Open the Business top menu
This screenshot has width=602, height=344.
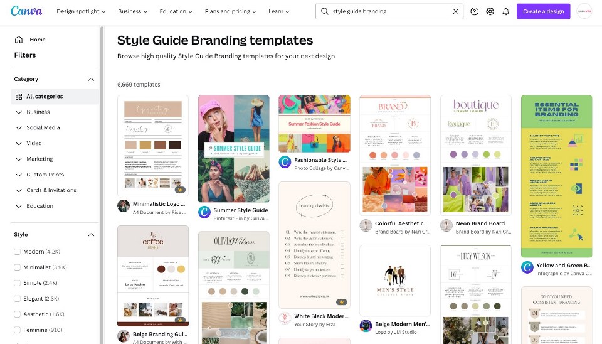[132, 11]
